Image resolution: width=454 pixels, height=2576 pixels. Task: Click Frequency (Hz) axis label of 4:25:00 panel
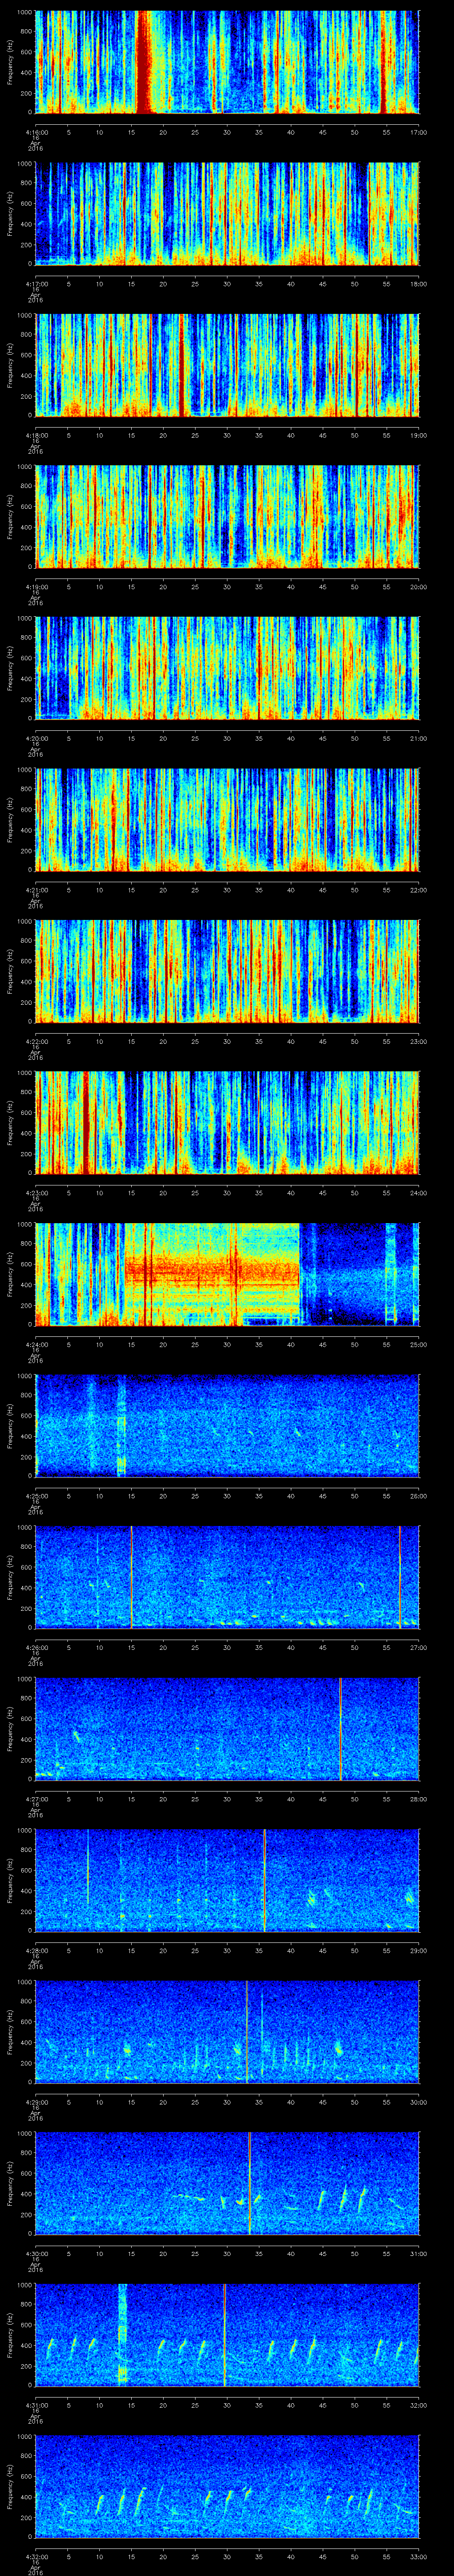[x=11, y=1426]
